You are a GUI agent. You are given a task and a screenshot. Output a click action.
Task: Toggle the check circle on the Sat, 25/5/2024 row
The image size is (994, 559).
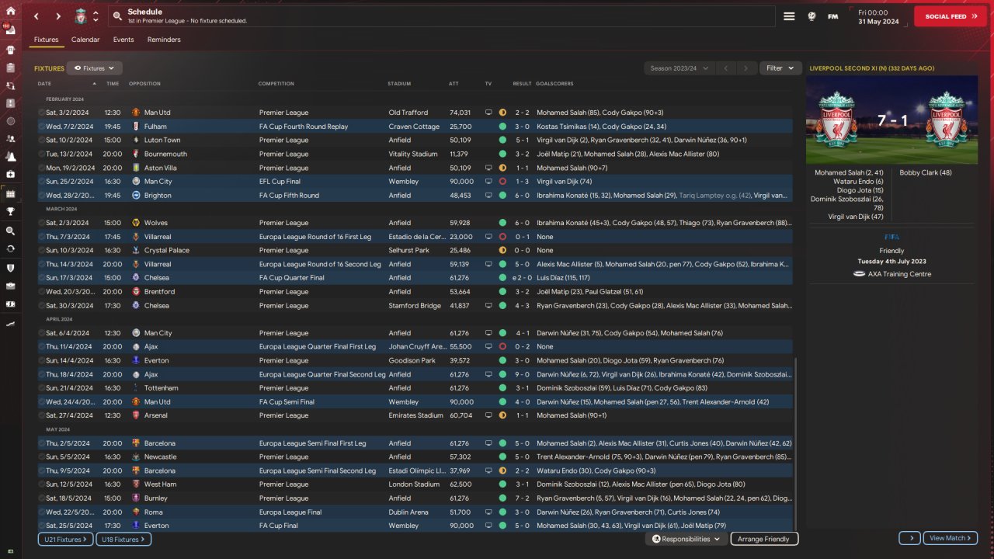tap(42, 526)
